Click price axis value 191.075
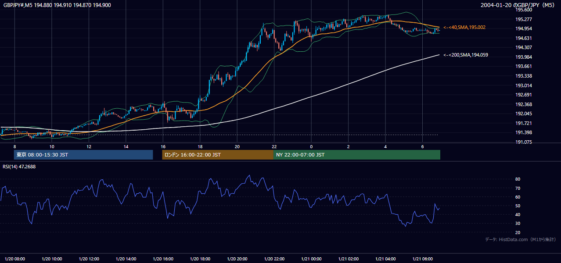This screenshot has height=263, width=561. [524, 142]
